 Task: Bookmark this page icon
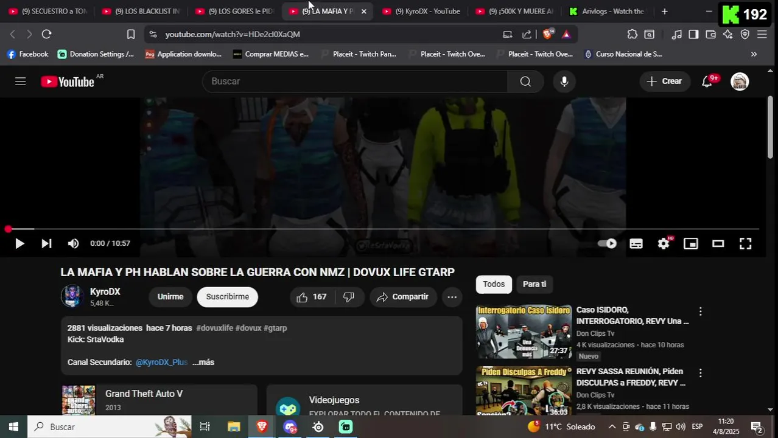[x=131, y=34]
